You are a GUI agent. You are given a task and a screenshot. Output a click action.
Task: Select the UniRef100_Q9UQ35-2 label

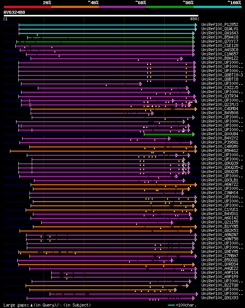222,167
